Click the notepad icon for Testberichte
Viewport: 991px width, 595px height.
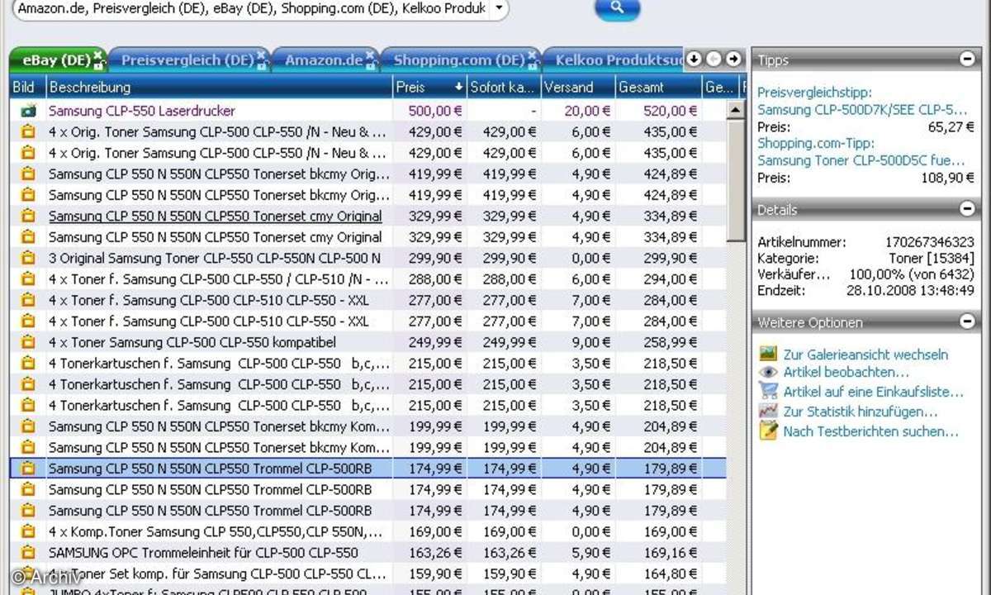768,431
